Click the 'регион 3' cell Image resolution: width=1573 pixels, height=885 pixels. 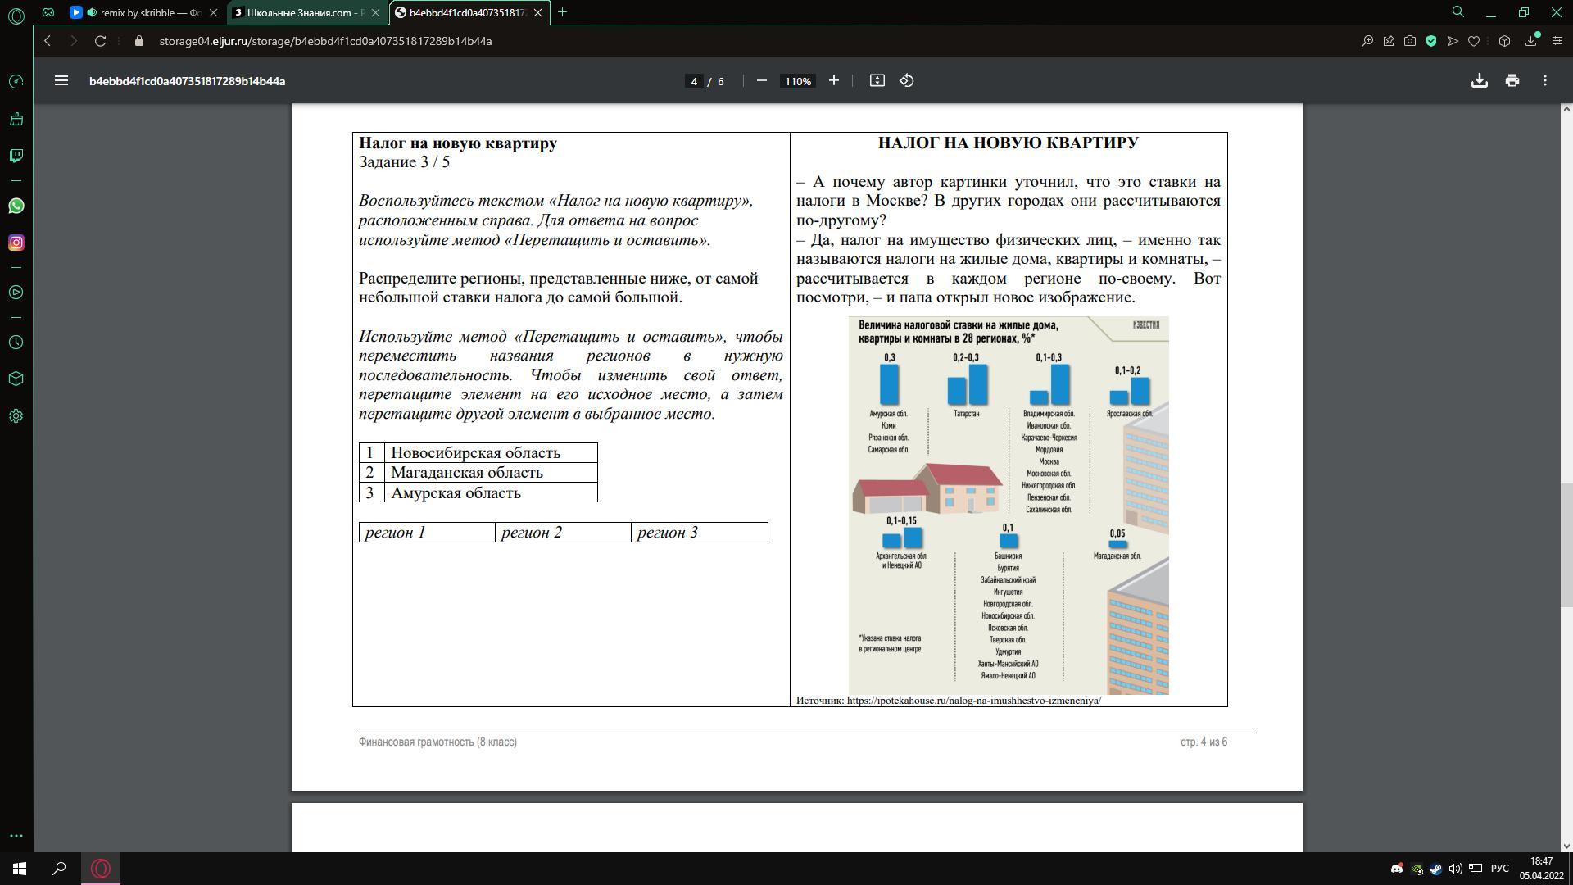point(700,533)
